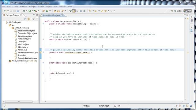This screenshot has height=110, width=196.
Task: Open the New file dropdown arrow
Action: coord(8,11)
